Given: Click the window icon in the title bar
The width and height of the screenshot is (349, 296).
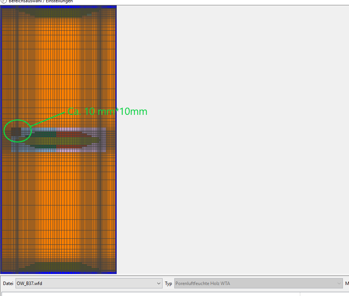Looking at the screenshot, I should tap(4, 1).
